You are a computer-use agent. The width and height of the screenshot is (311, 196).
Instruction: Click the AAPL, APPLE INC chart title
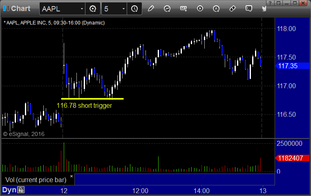[54, 23]
